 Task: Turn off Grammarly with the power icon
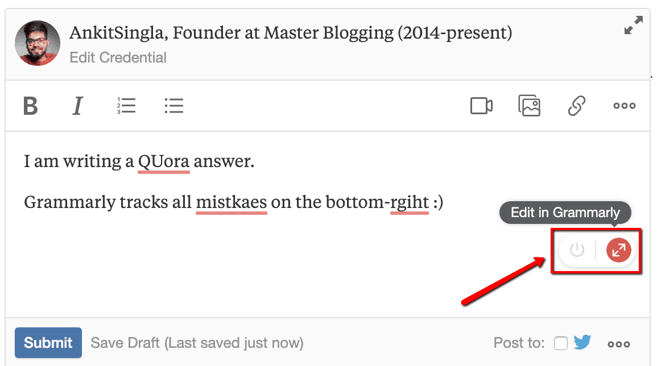[x=577, y=250]
